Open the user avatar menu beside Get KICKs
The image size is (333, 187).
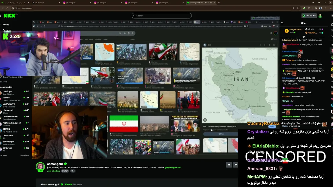(320, 16)
